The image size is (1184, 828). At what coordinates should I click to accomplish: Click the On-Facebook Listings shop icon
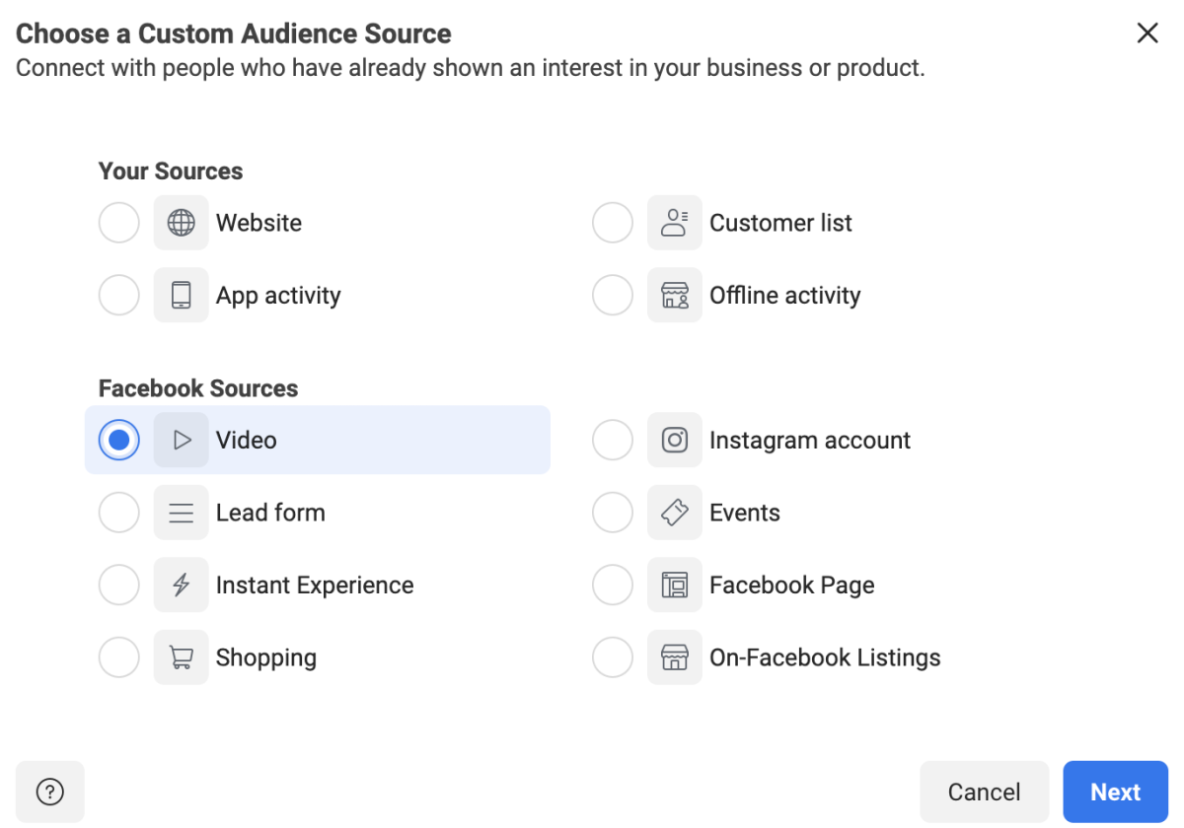coord(675,656)
